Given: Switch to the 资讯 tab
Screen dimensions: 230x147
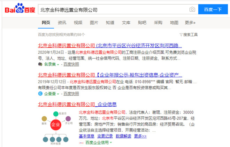Looking at the screenshot, I should [62, 23].
